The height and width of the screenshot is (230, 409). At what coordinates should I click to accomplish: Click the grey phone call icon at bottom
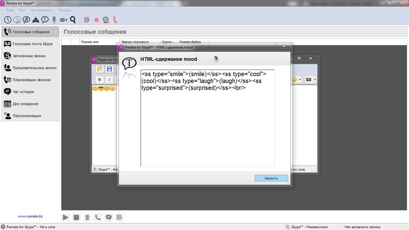(x=98, y=217)
